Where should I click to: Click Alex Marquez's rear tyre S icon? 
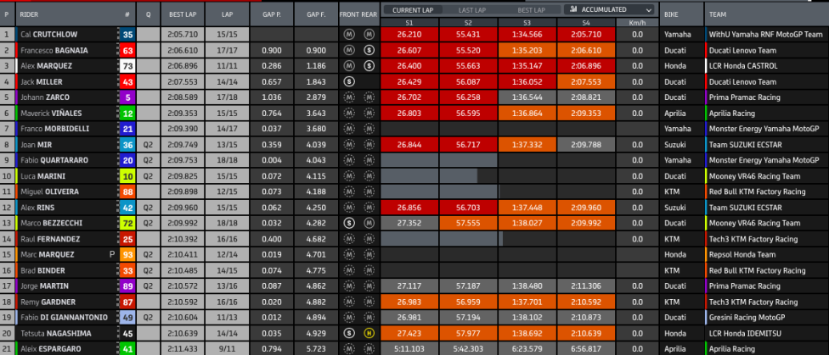click(369, 66)
